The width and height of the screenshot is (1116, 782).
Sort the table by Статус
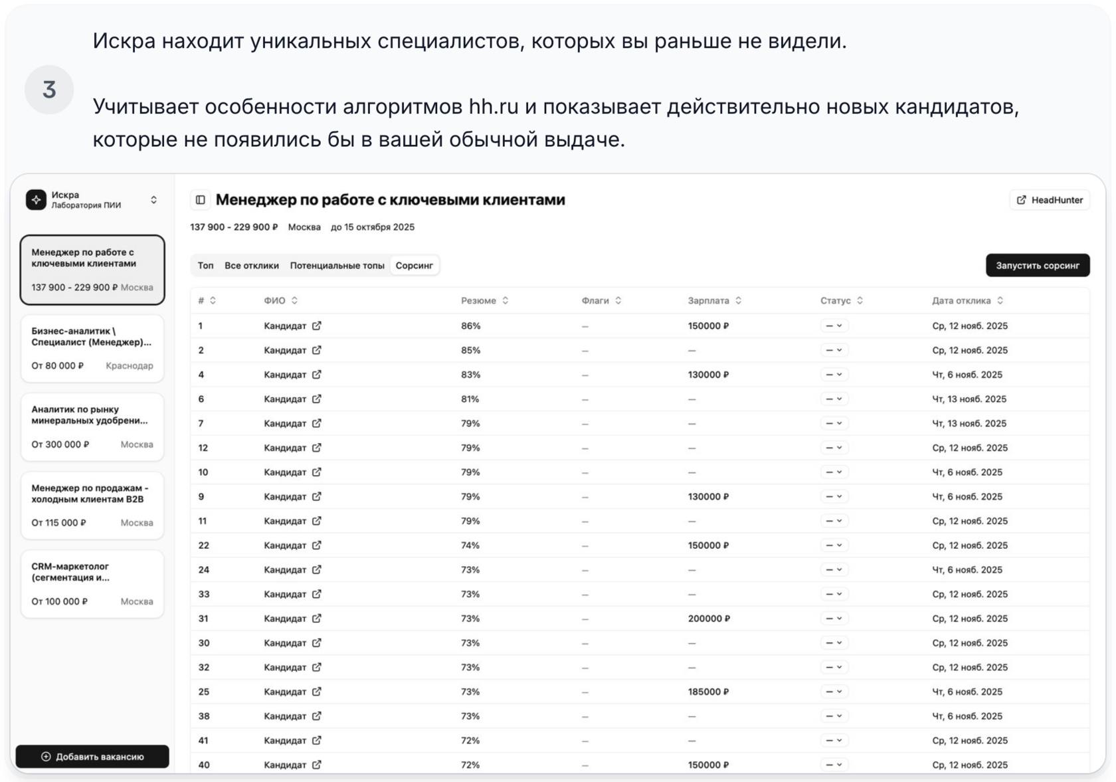pos(842,301)
